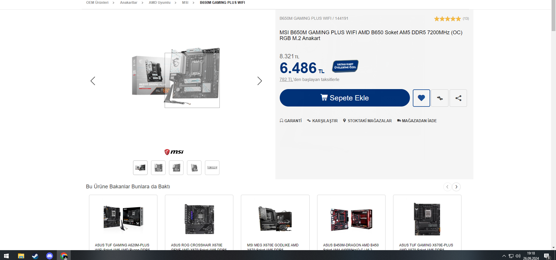Screen dimensions: 556x260
Task: Select second product image thumbnail
Action: [x=158, y=168]
